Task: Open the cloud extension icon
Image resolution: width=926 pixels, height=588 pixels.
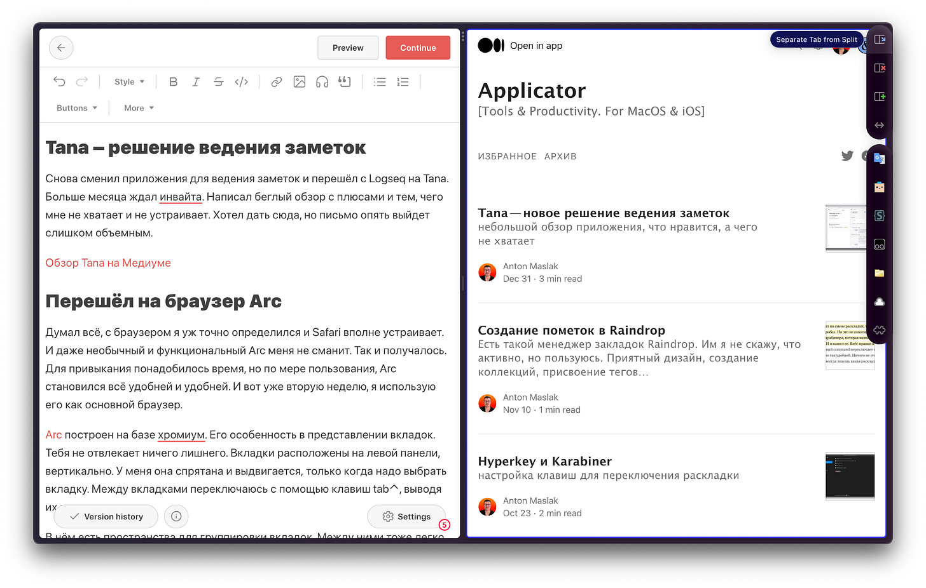Action: 880,302
